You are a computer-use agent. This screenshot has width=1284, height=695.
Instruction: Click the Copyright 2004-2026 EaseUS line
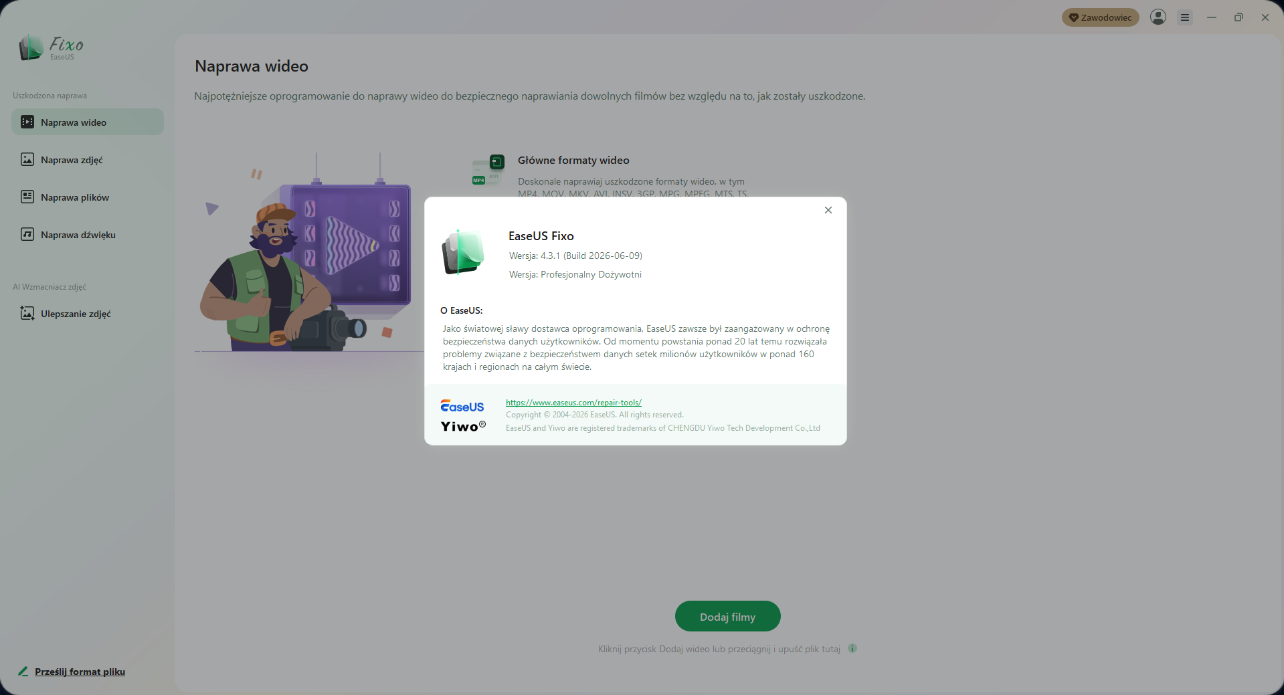click(x=595, y=415)
